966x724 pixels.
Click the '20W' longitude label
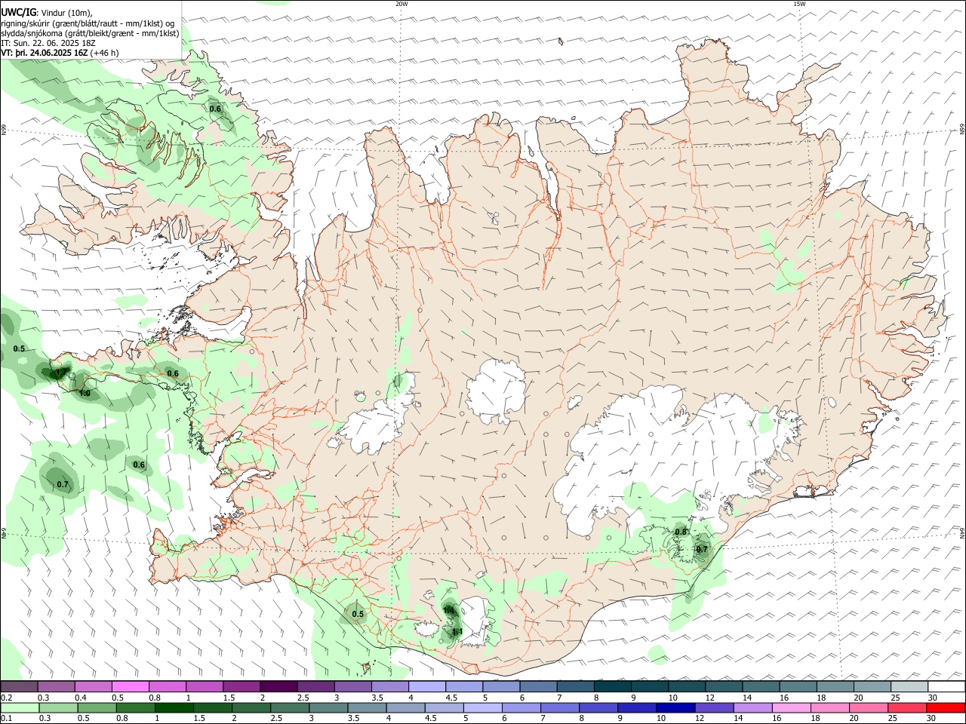coord(401,4)
